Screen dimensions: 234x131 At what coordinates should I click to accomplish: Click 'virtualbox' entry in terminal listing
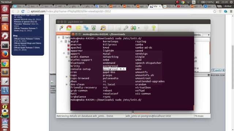[x=143, y=87]
